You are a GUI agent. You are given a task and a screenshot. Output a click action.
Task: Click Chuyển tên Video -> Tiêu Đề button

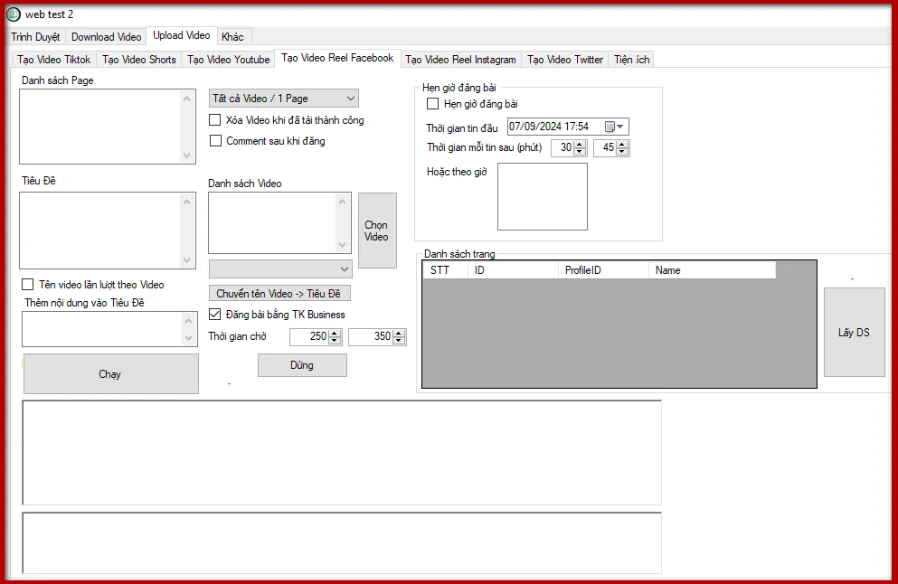pos(279,293)
